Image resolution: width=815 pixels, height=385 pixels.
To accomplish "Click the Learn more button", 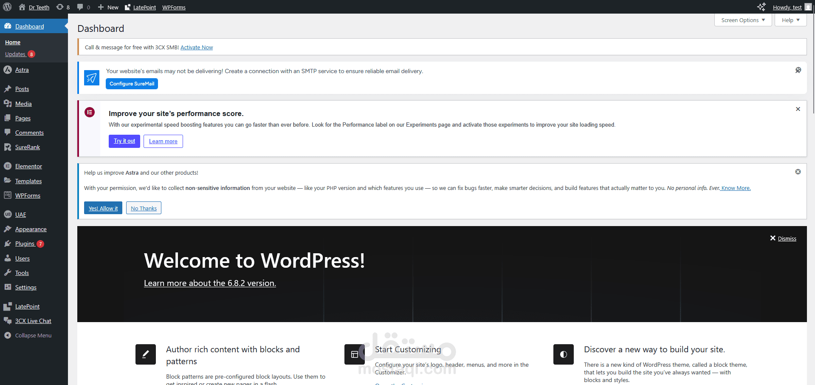I will pos(163,141).
